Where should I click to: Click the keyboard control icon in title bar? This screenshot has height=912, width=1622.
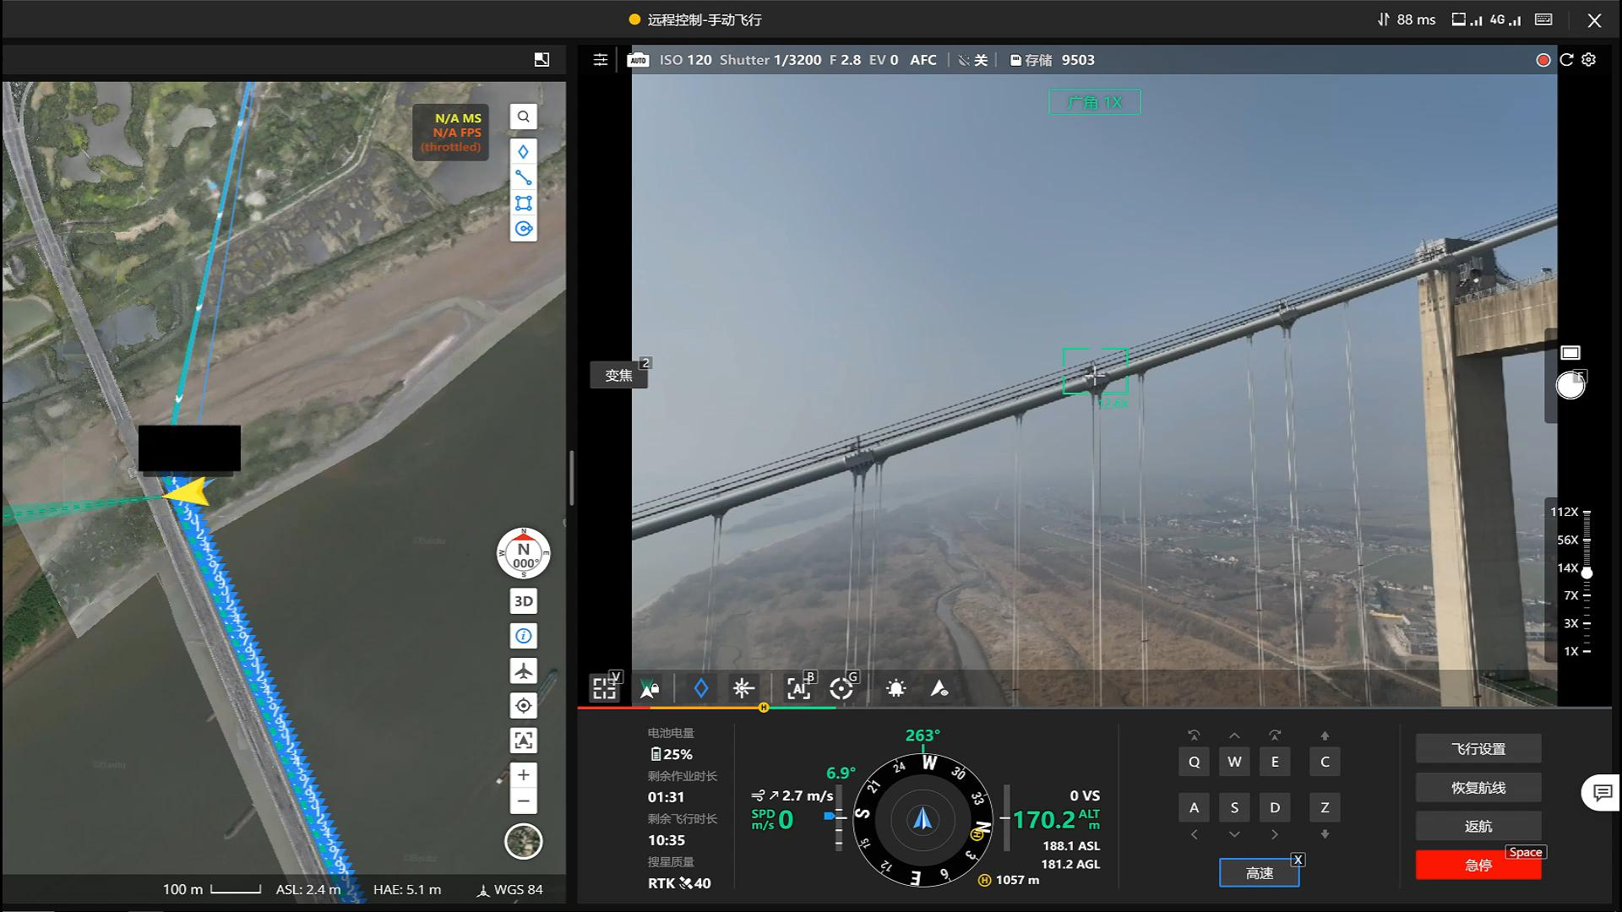coord(1543,19)
